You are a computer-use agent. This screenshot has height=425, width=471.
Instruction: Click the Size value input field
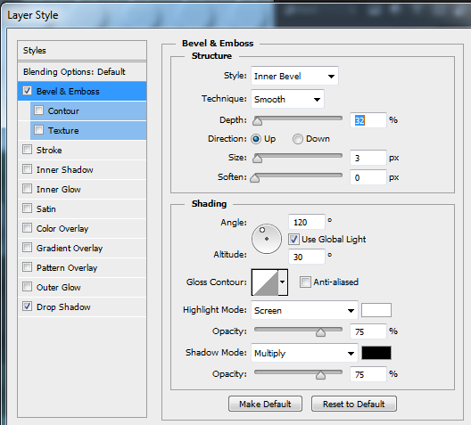(368, 158)
